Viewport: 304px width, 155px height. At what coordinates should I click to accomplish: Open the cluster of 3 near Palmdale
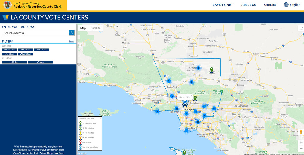191,82
